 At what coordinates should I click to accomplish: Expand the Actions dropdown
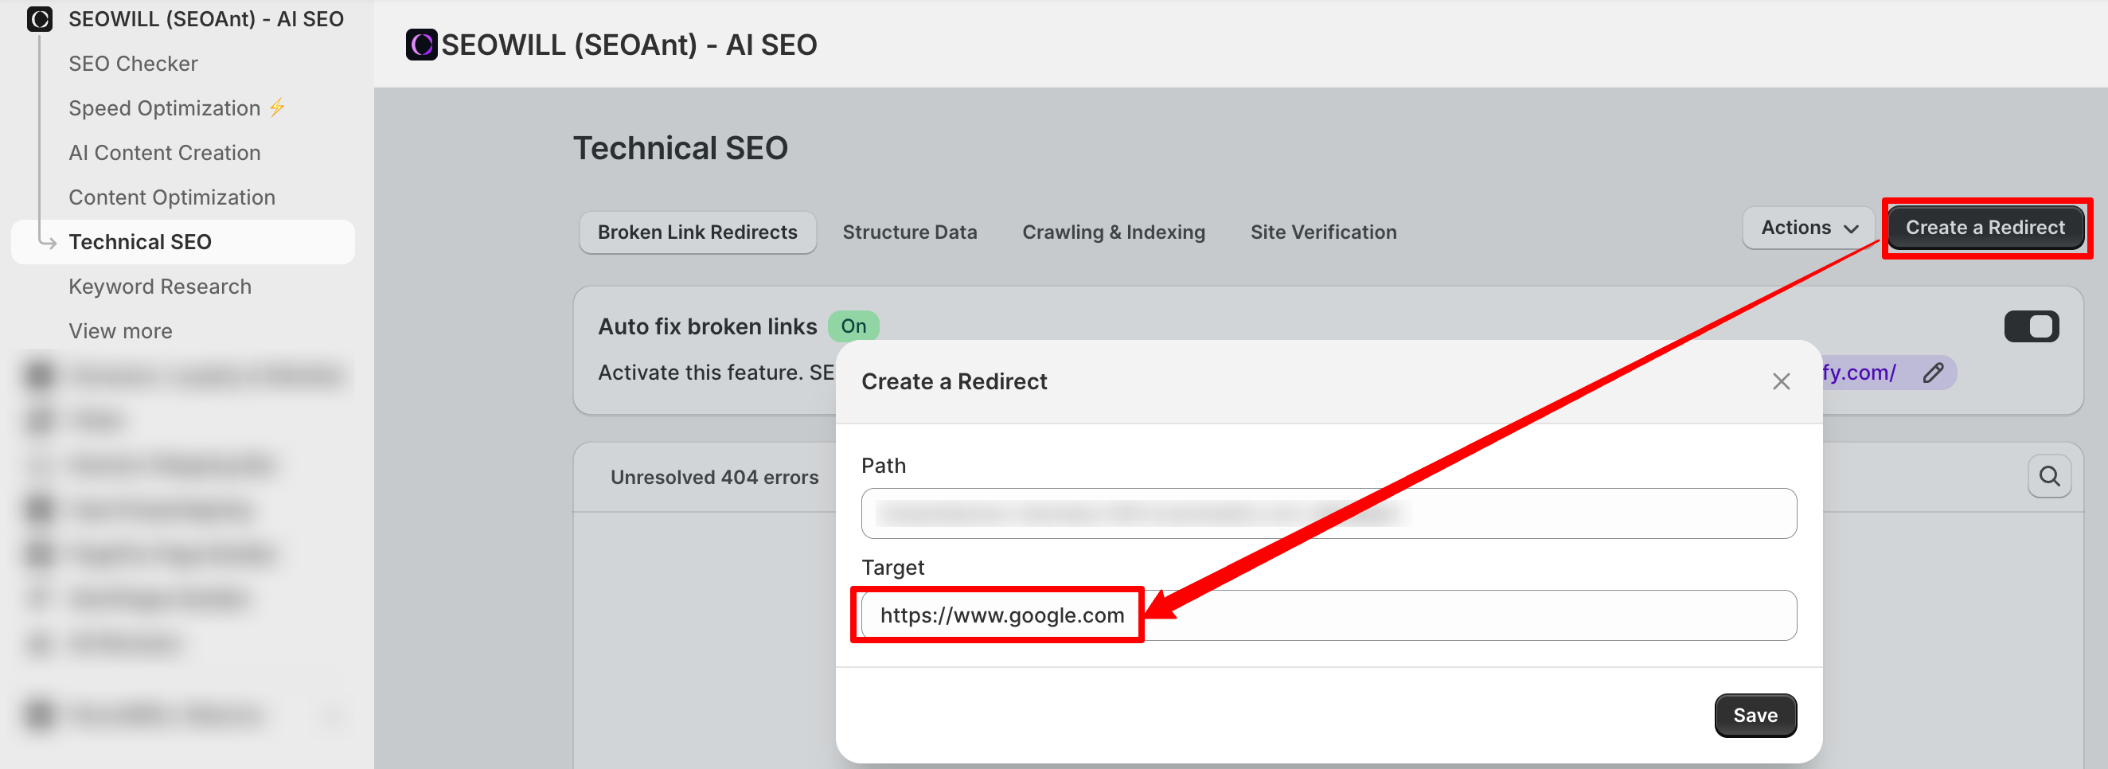(1809, 228)
